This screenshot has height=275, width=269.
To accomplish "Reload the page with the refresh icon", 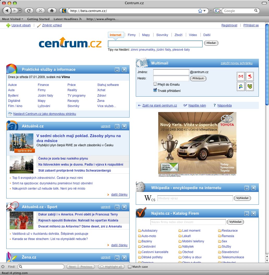I will 29,11.
